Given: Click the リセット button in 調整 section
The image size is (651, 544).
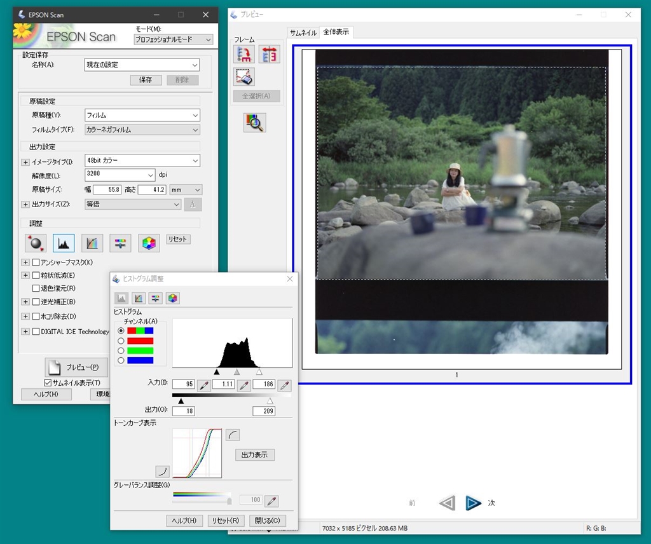Looking at the screenshot, I should (x=178, y=240).
